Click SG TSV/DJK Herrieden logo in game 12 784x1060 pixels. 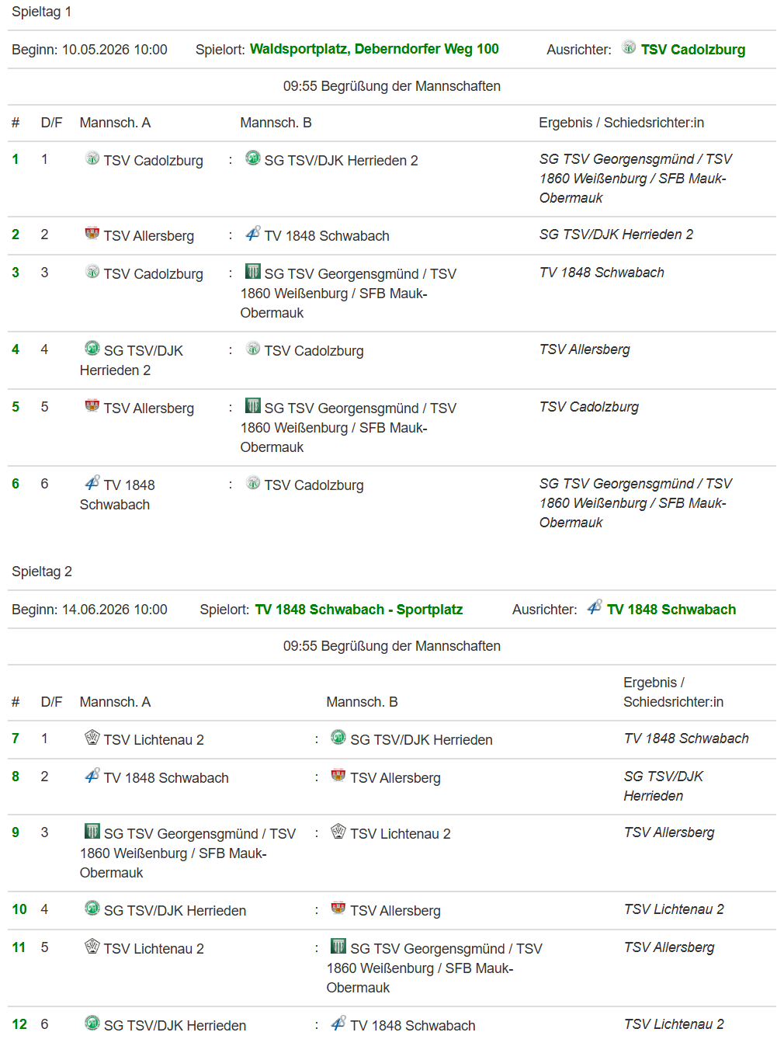tap(92, 1024)
